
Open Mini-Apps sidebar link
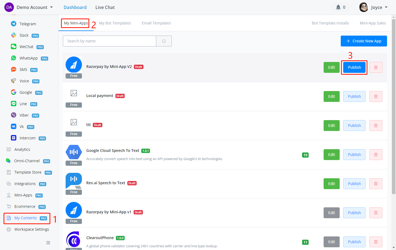click(x=23, y=195)
